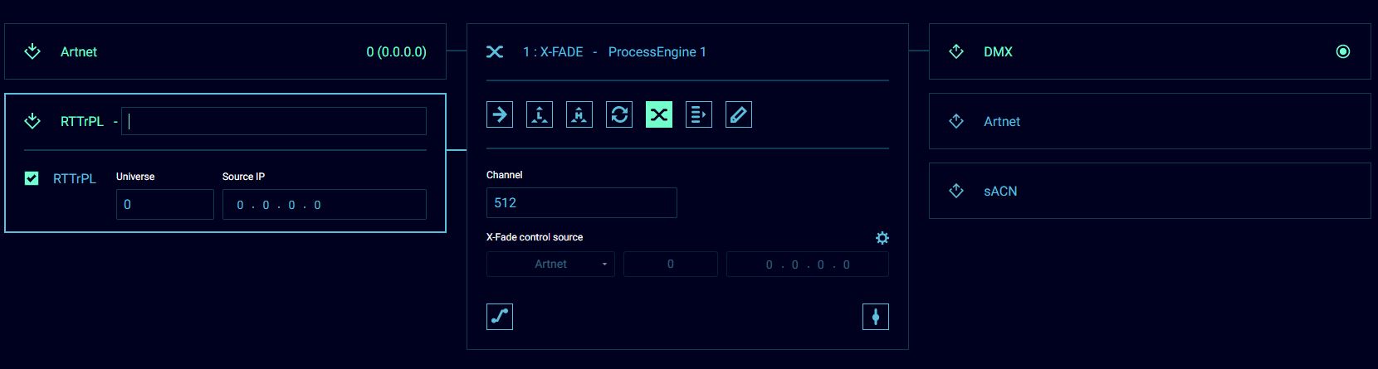Click the RTTrPL name text field
Viewport: 1378px width, 369px height.
point(274,121)
